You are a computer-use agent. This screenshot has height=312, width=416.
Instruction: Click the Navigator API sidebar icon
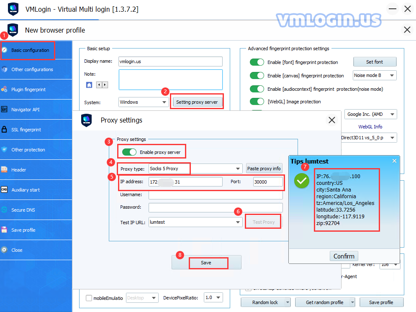(4, 110)
